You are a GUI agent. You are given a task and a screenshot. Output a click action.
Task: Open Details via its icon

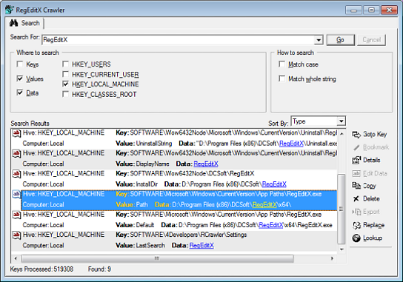[x=356, y=161]
